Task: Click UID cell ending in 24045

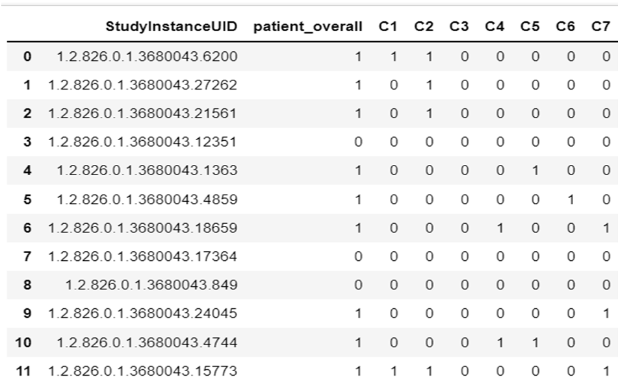Action: pyautogui.click(x=142, y=314)
